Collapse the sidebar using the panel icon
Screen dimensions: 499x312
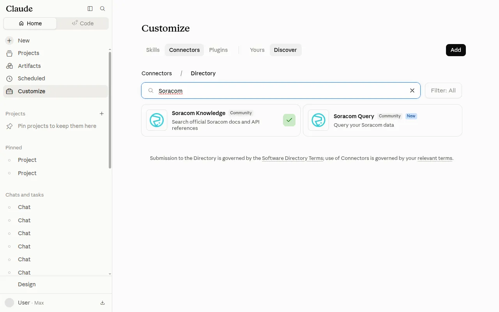(x=90, y=9)
